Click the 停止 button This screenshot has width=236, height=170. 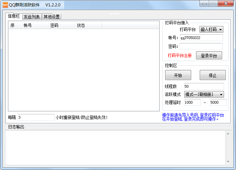212,75
